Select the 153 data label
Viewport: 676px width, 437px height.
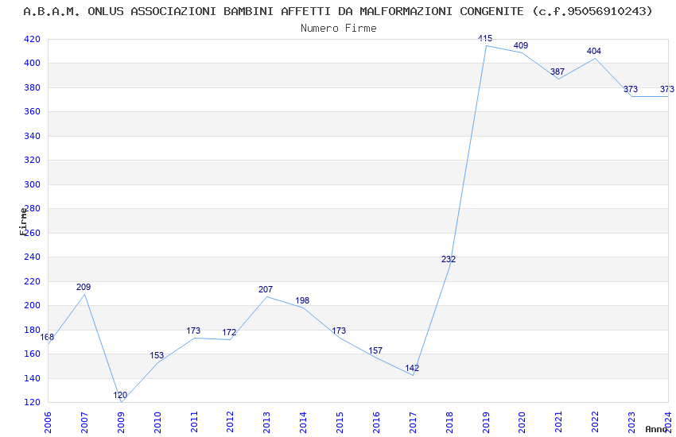[157, 355]
